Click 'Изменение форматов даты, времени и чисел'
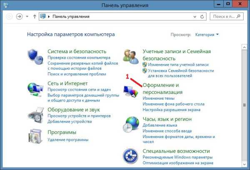The image size is (250, 170). click(179, 139)
